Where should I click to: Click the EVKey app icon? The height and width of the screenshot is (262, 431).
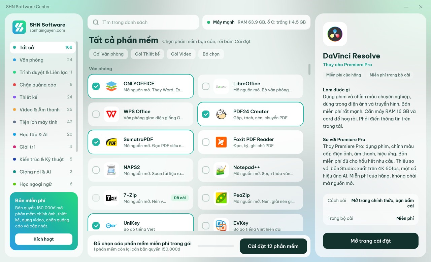pyautogui.click(x=221, y=226)
